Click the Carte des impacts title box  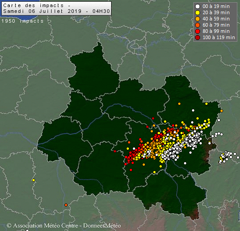[56, 8]
